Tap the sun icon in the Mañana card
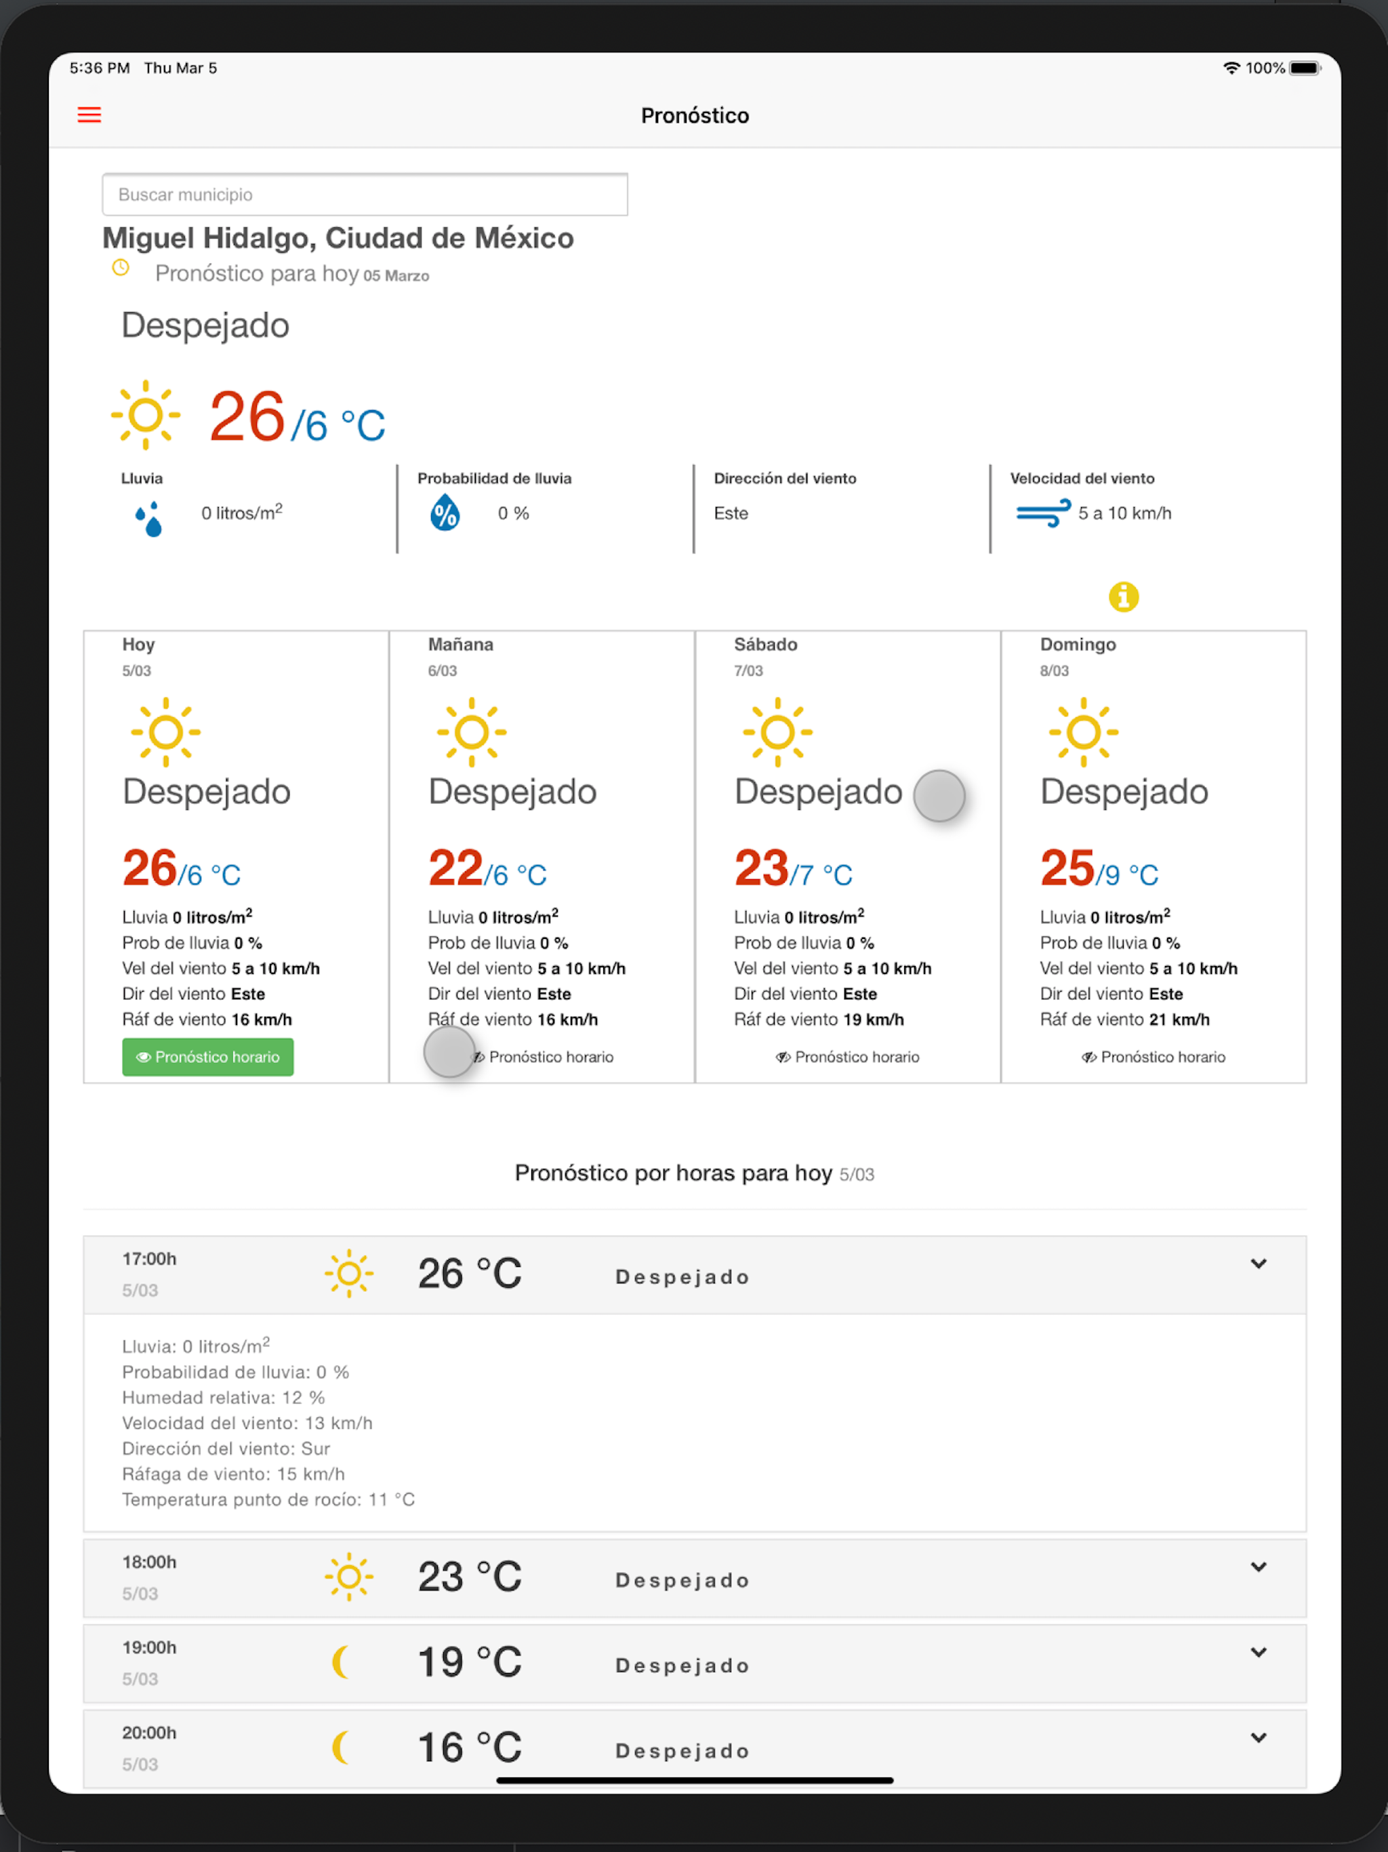Screen dimensions: 1388x1852 pyautogui.click(x=471, y=731)
